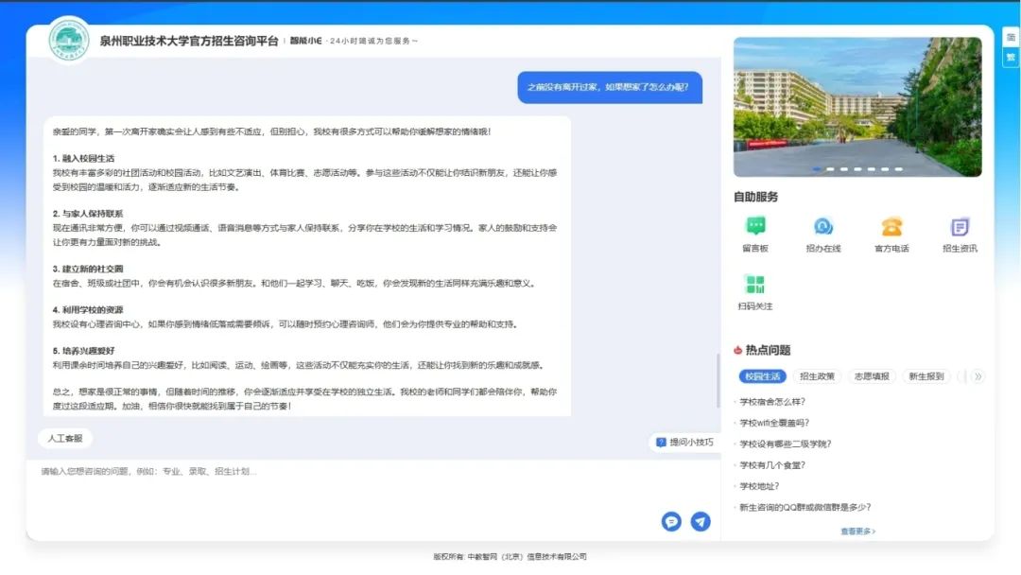Click the 人工客服 button
The width and height of the screenshot is (1021, 575).
(x=65, y=439)
